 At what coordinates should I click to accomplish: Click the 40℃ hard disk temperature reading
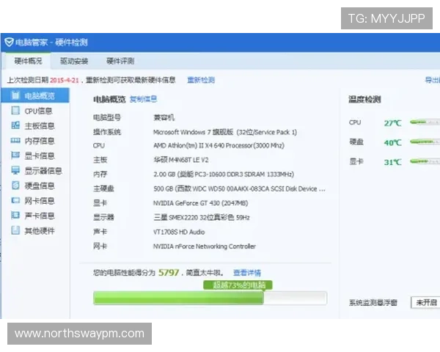[x=392, y=142]
